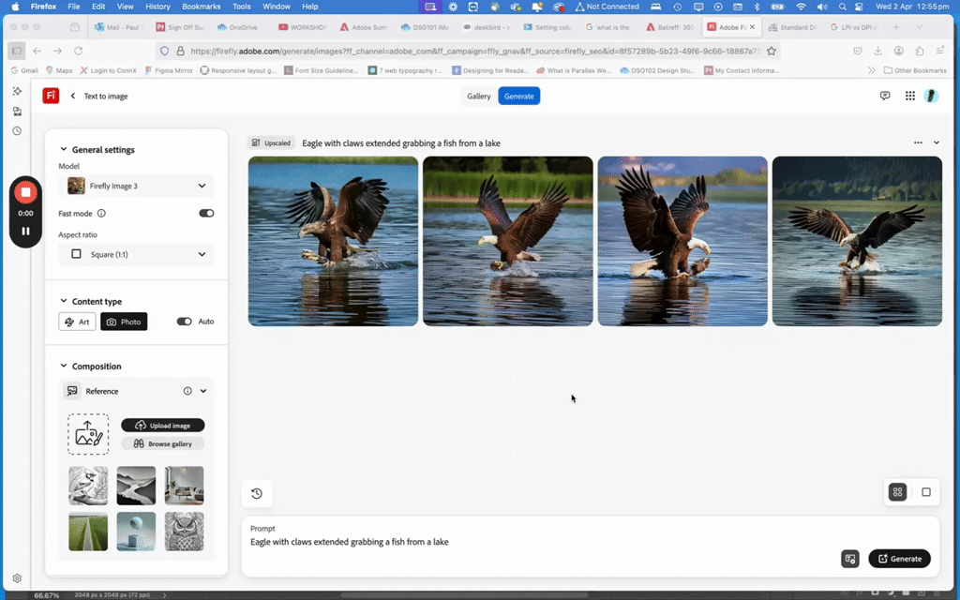Screen dimensions: 960x600
Task: Open macOS Spotlight search icon
Action: [843, 7]
